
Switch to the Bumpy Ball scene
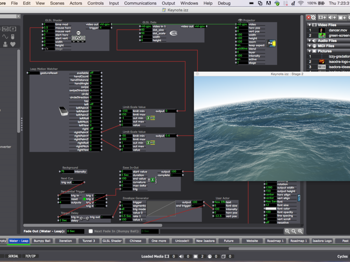click(x=42, y=241)
